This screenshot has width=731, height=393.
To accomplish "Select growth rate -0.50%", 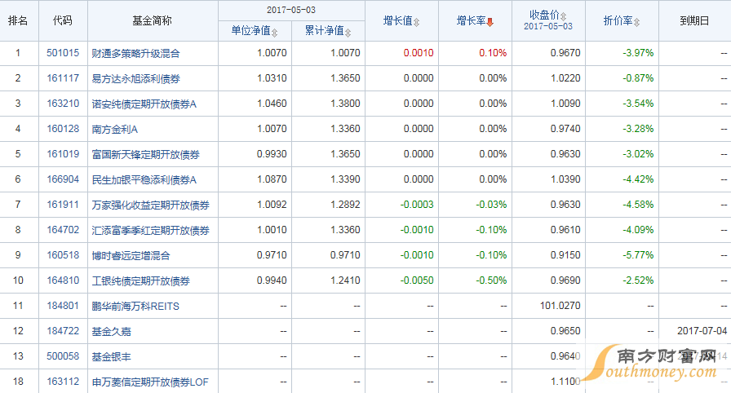I will click(x=491, y=280).
